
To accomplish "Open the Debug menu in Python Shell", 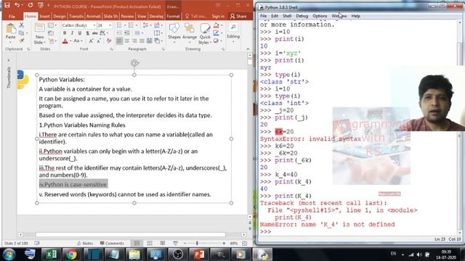I will pos(302,16).
